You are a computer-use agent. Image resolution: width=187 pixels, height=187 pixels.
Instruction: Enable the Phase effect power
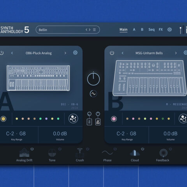[x=115, y=149]
